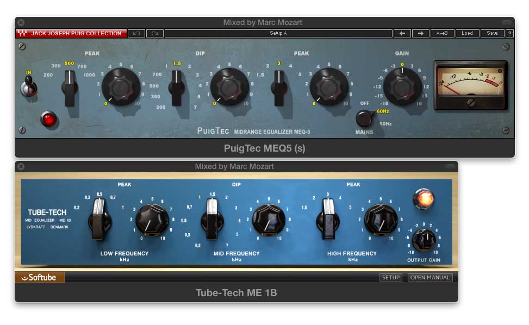529x325 pixels.
Task: Select 700 on the low PEAK frequency scale
Action: click(x=82, y=66)
